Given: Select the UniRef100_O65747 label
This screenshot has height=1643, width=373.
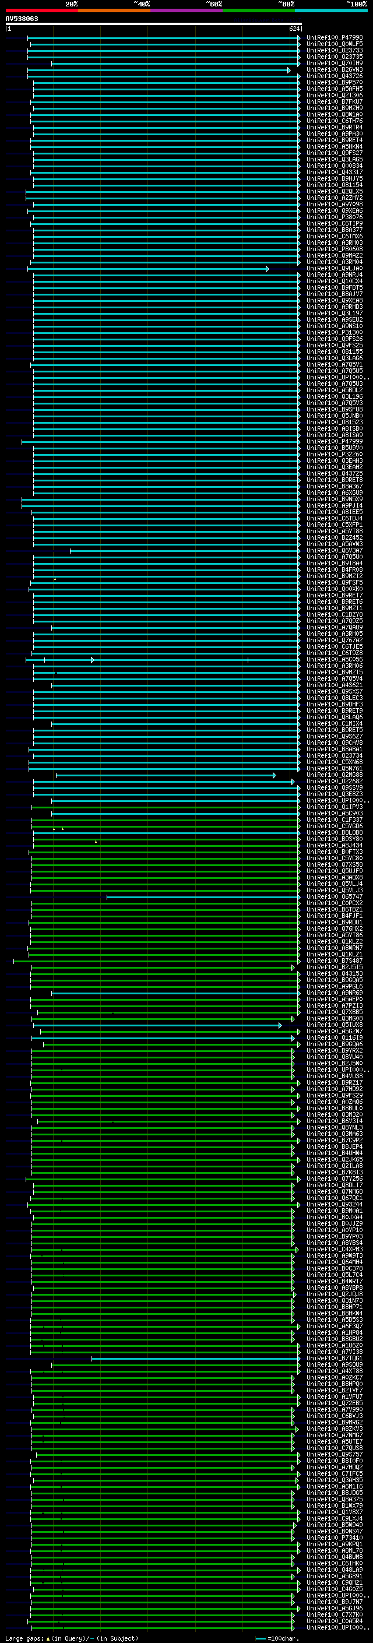Looking at the screenshot, I should (x=335, y=897).
